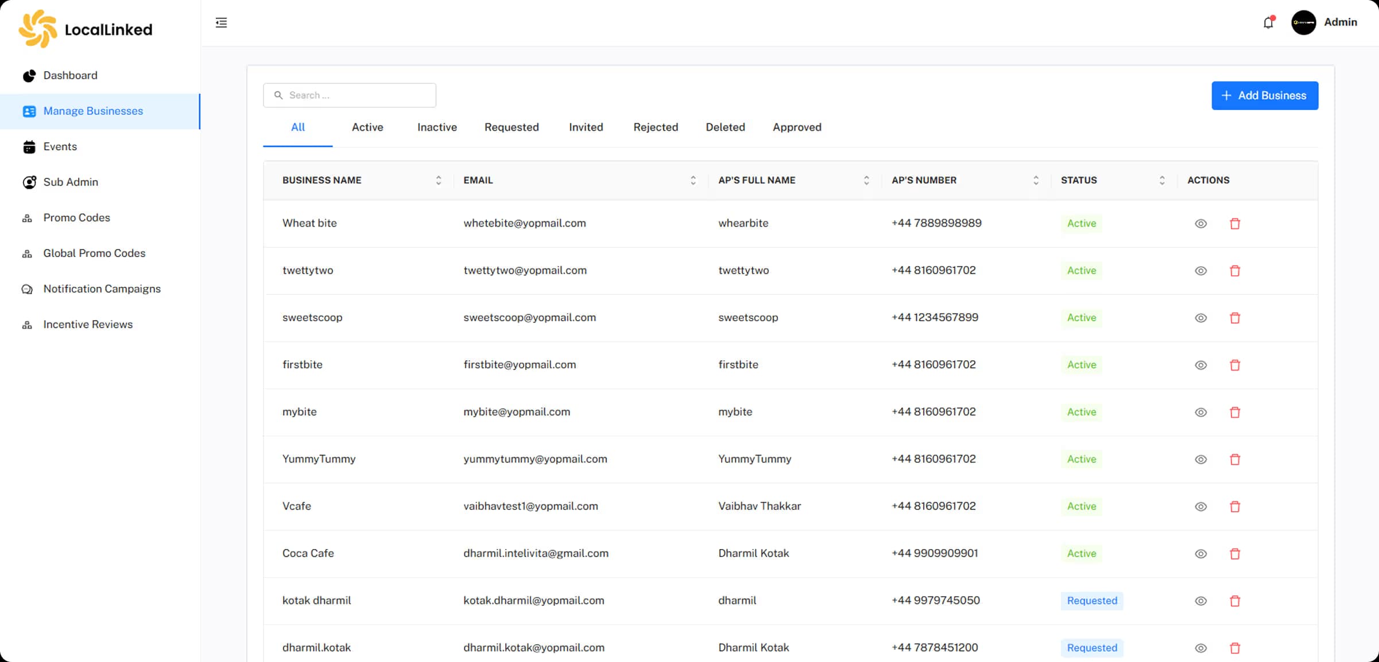Delete the Coca Cafe business
The height and width of the screenshot is (662, 1379).
[x=1235, y=554]
